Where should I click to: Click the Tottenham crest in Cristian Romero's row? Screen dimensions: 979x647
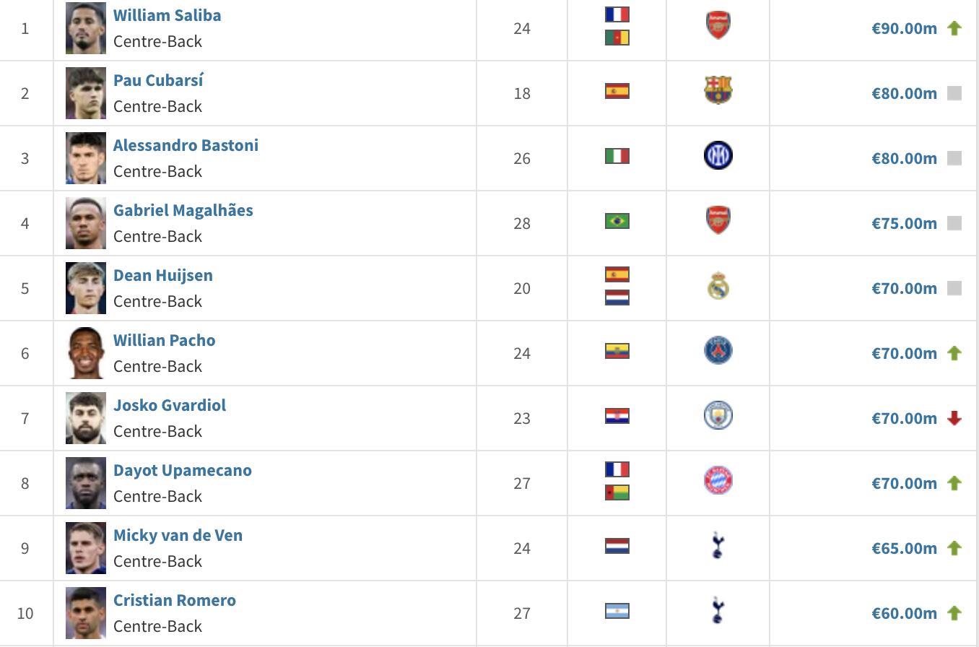coord(718,611)
